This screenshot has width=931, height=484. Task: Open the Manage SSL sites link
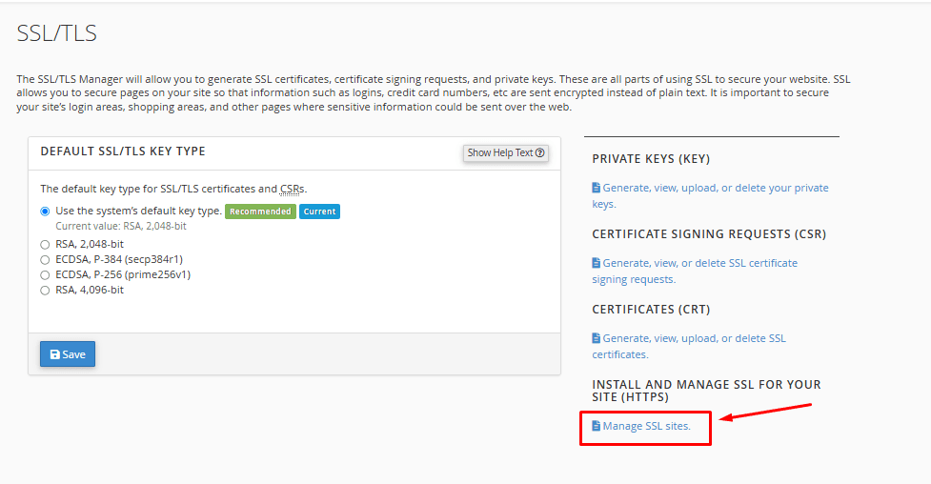pyautogui.click(x=647, y=426)
